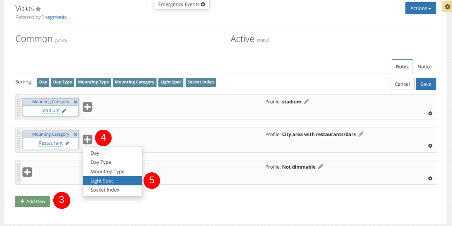The width and height of the screenshot is (452, 226).
Task: Toggle sorting by Day Type
Action: click(62, 82)
